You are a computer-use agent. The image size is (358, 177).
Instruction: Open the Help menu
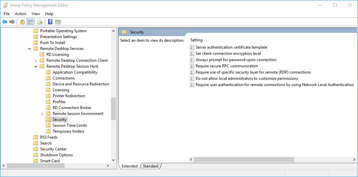[49, 14]
